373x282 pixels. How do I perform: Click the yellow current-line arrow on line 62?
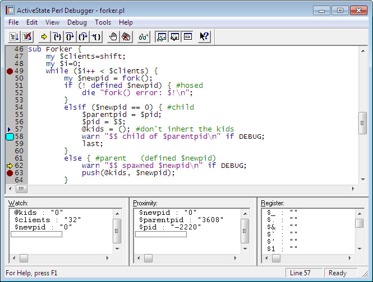click(x=10, y=166)
